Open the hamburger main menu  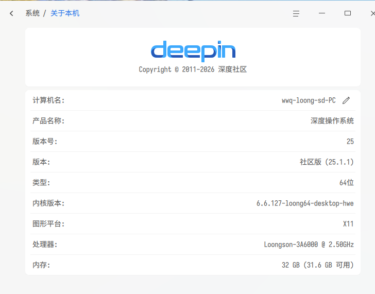click(296, 13)
